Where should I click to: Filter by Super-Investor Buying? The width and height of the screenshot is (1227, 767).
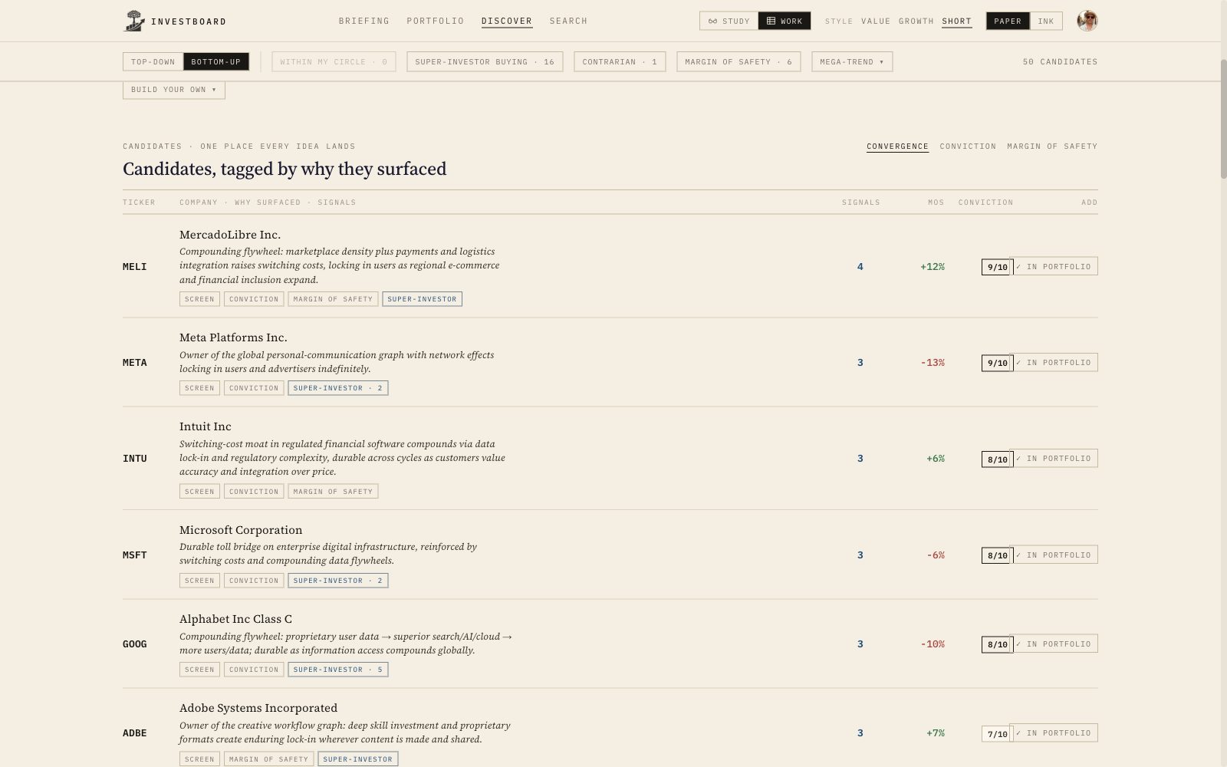point(485,61)
